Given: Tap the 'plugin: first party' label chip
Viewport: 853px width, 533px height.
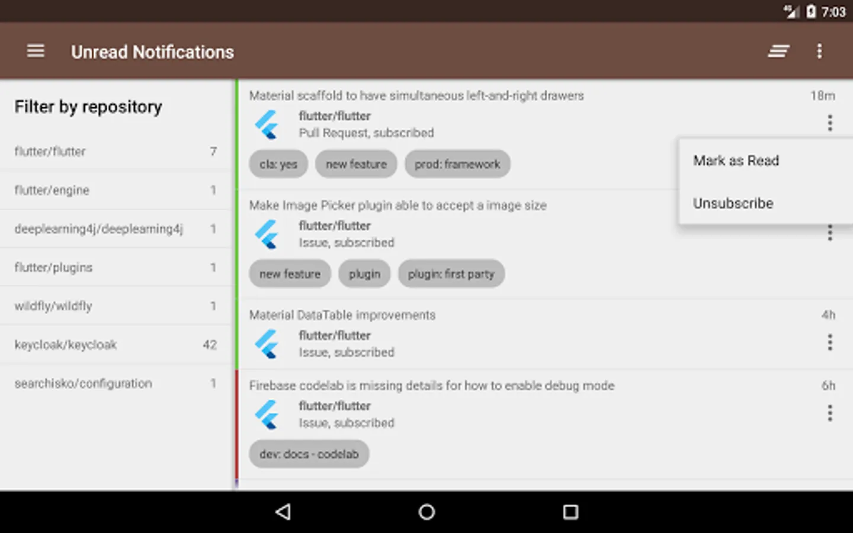Looking at the screenshot, I should (451, 274).
